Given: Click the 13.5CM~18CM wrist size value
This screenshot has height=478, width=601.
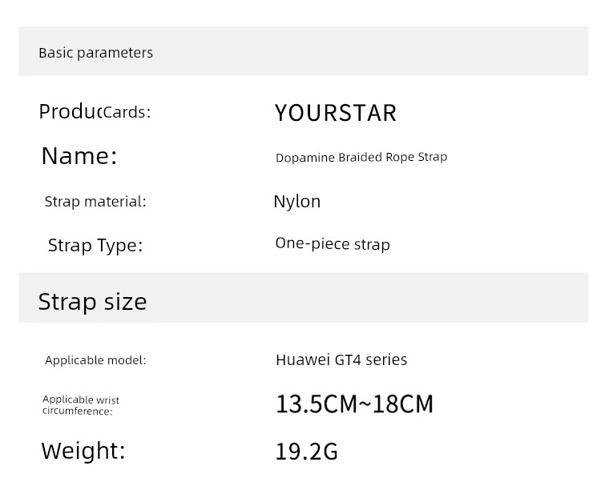Looking at the screenshot, I should click(x=354, y=404).
